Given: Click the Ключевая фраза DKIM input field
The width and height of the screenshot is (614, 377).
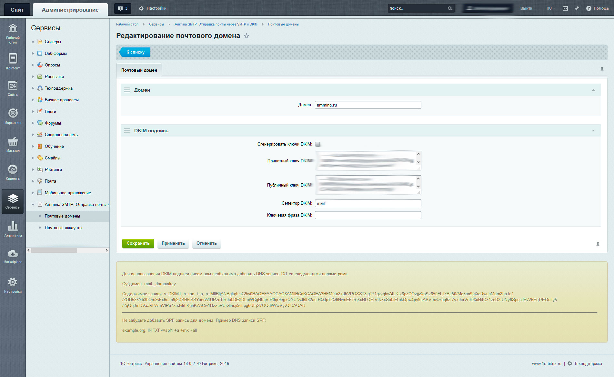Looking at the screenshot, I should [x=368, y=215].
